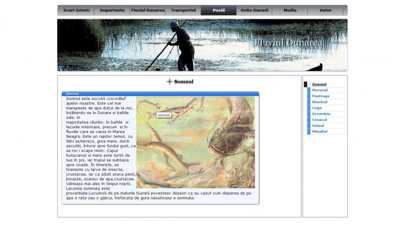405x227 pixels.
Task: Open the Nisetrul fish page
Action: click(320, 102)
